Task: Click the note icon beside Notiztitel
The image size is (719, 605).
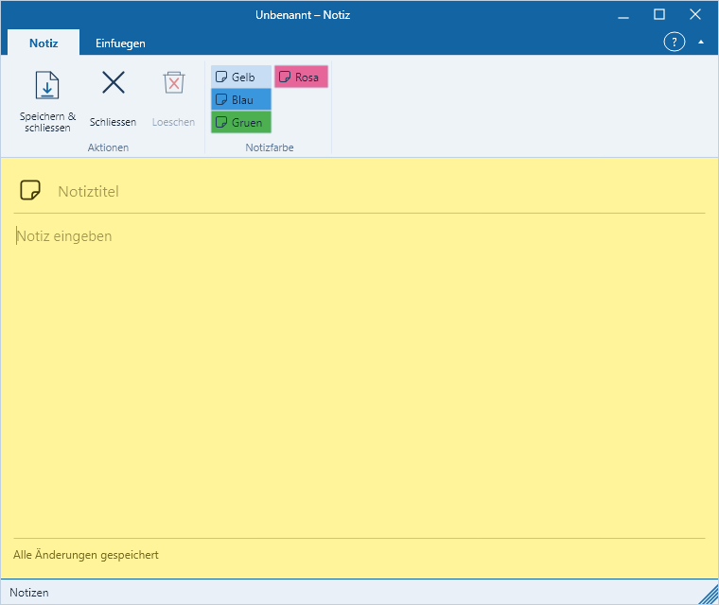Action: (x=30, y=190)
